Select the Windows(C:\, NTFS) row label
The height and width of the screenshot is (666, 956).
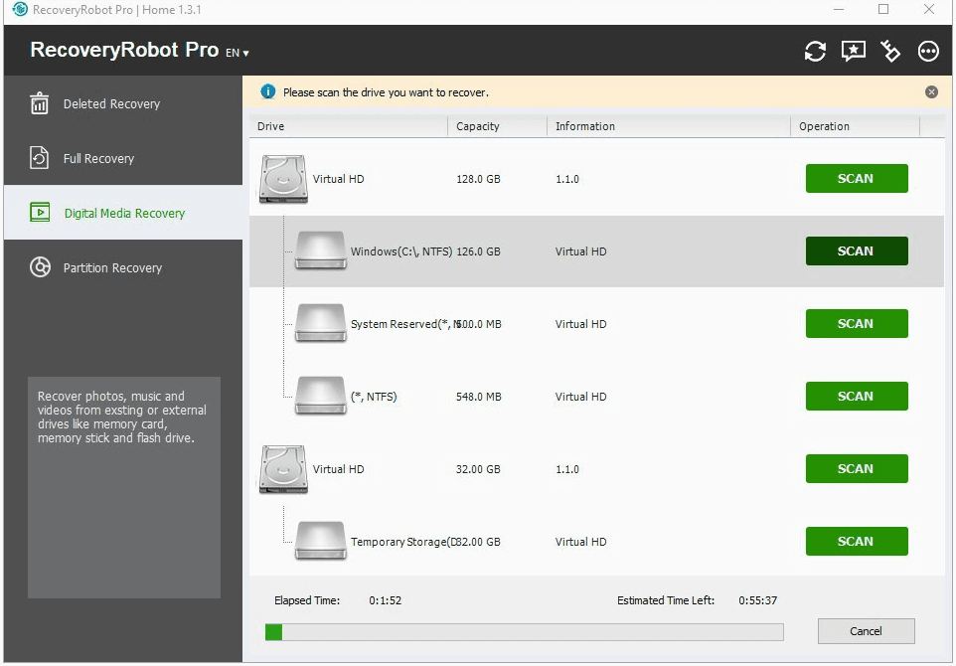(x=401, y=251)
